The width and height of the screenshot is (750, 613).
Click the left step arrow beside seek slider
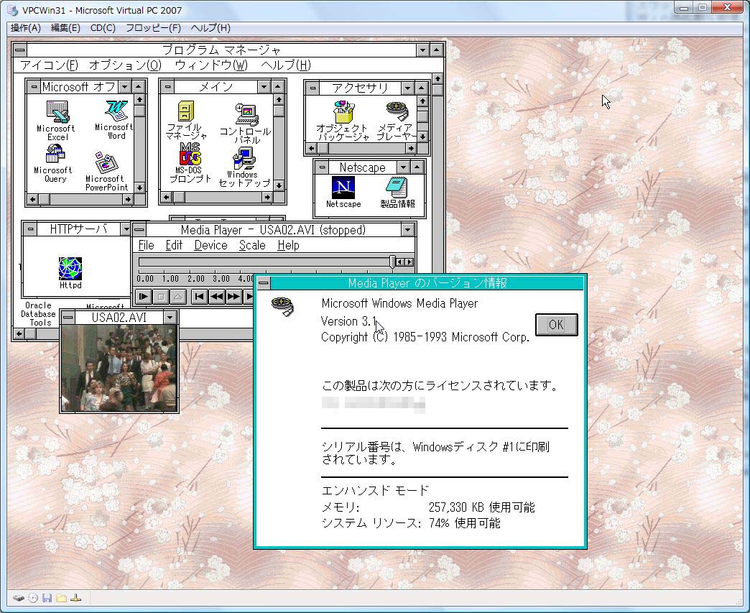(400, 262)
